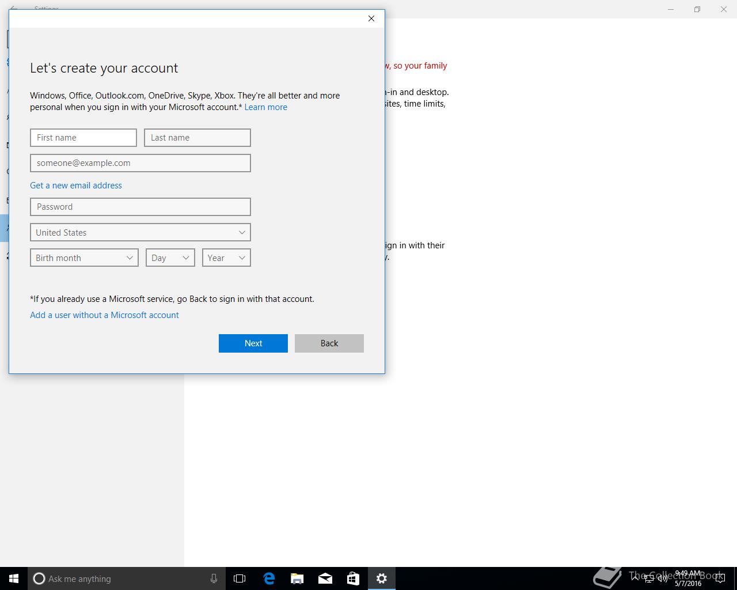
Task: Close the Settings window
Action: (724, 9)
